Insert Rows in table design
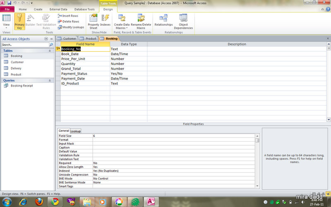 pos(68,16)
